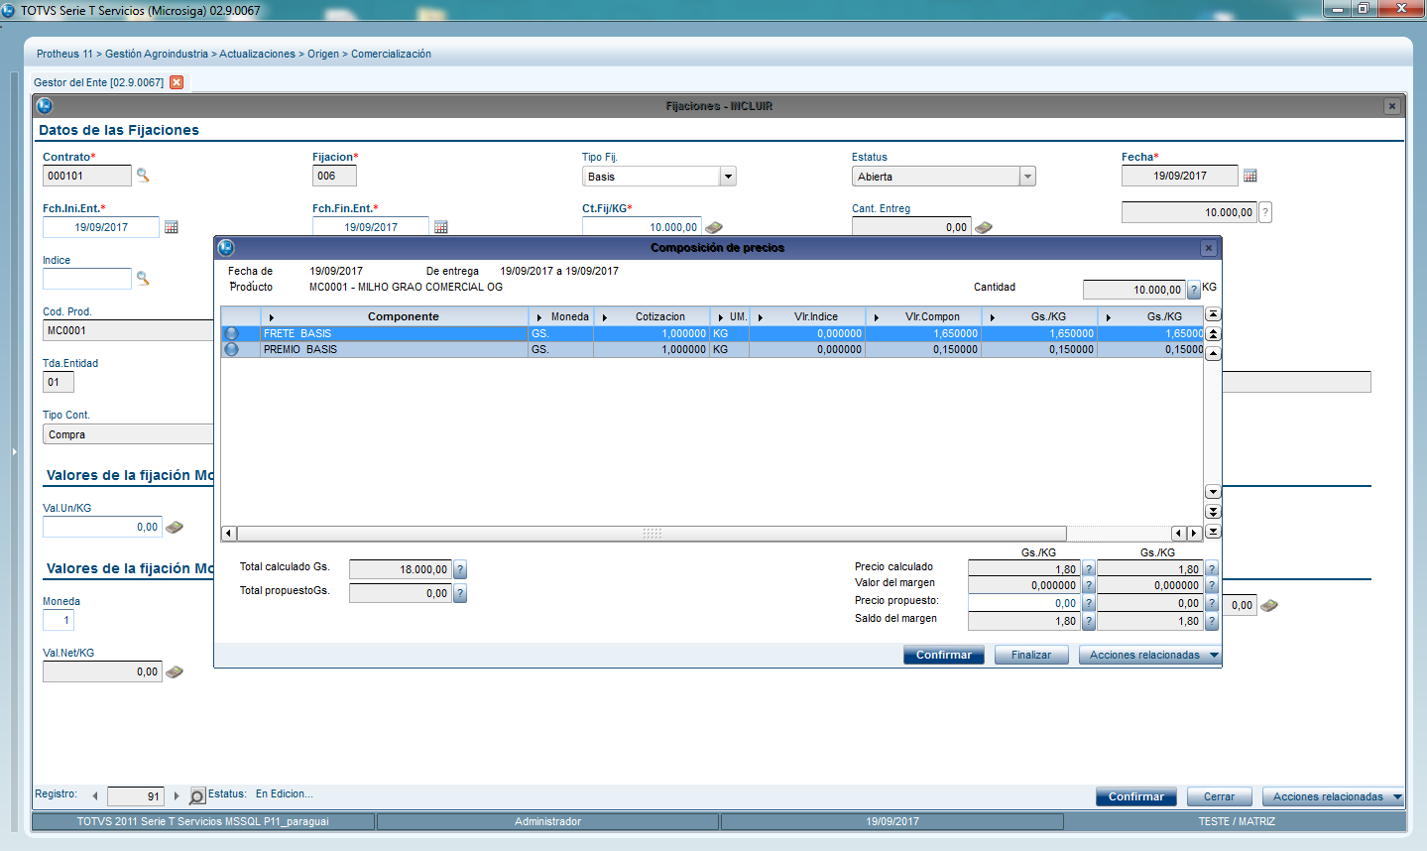Click the UM. column header
This screenshot has height=851, width=1427.
click(730, 316)
